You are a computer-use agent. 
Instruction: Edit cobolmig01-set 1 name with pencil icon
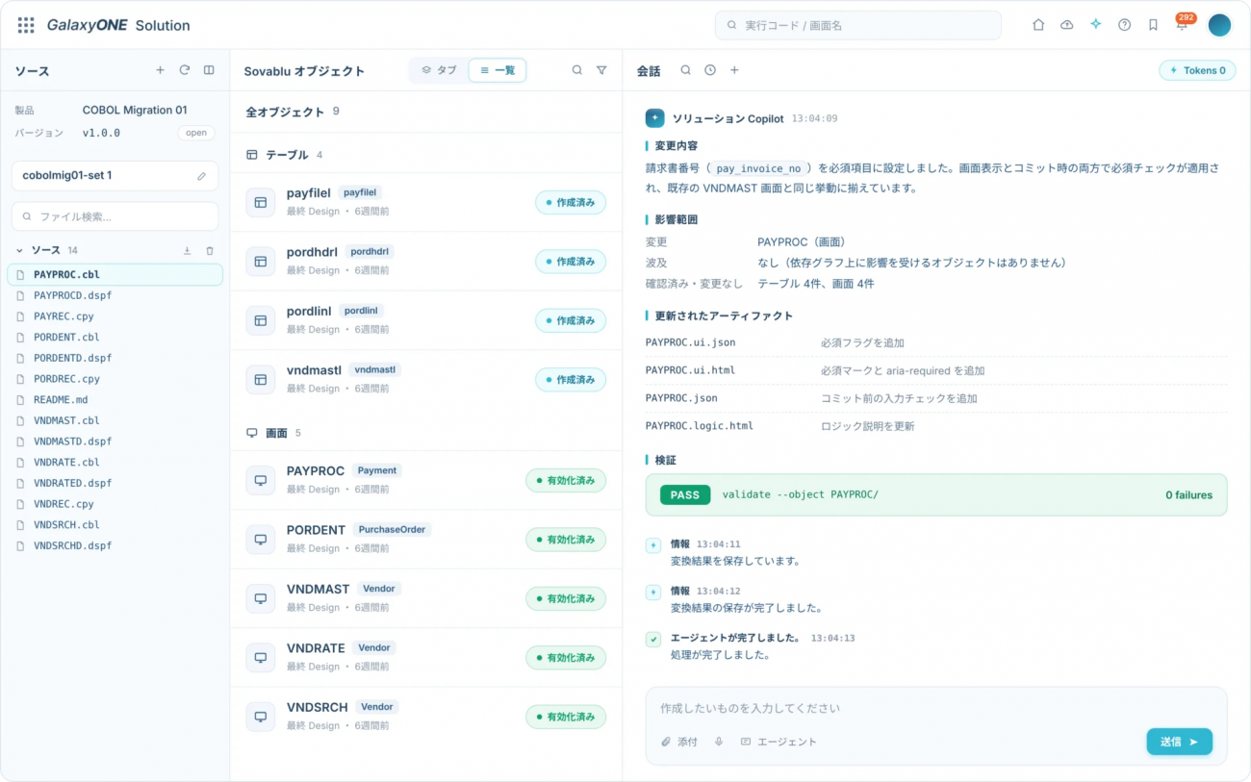point(201,176)
